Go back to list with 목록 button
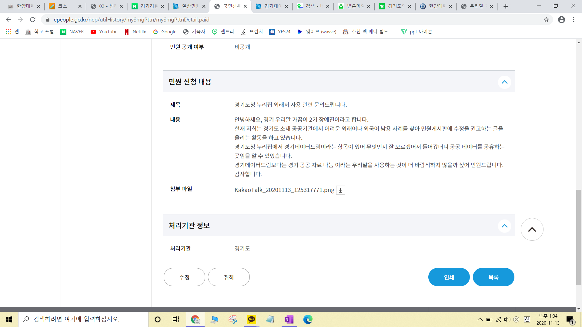The height and width of the screenshot is (327, 582). [493, 277]
